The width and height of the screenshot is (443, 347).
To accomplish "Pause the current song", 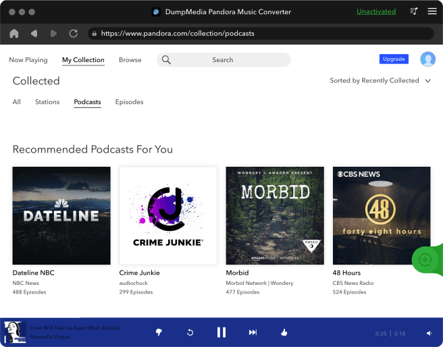I will (221, 332).
